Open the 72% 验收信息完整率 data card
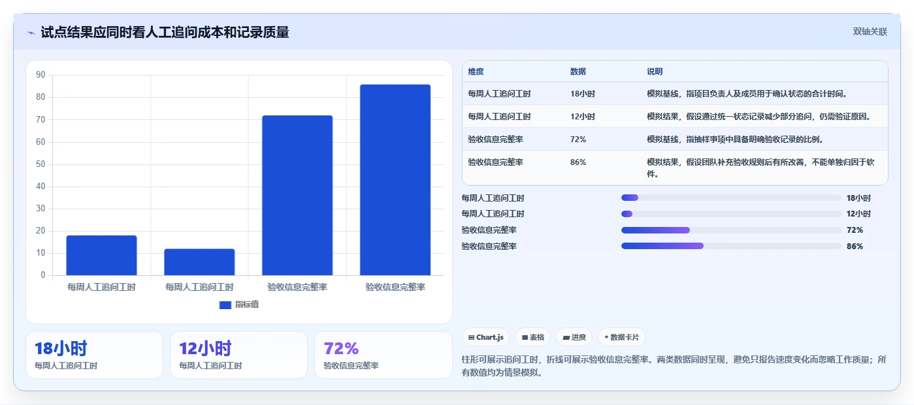The width and height of the screenshot is (914, 405). [383, 355]
